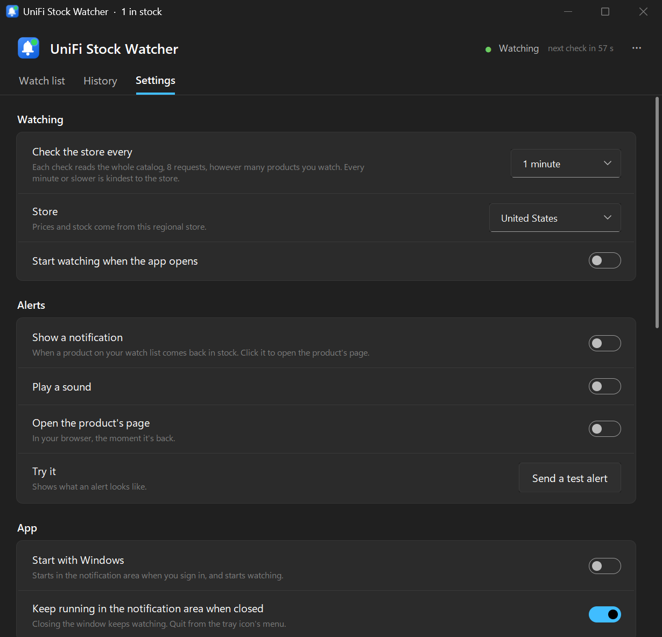Click the App section heading
The width and height of the screenshot is (662, 637).
point(27,528)
